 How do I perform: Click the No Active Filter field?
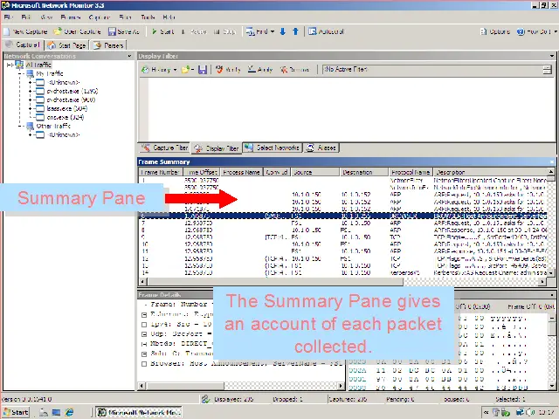tap(432, 70)
